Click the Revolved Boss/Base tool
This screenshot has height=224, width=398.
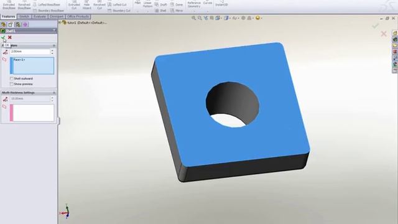[x=24, y=5]
